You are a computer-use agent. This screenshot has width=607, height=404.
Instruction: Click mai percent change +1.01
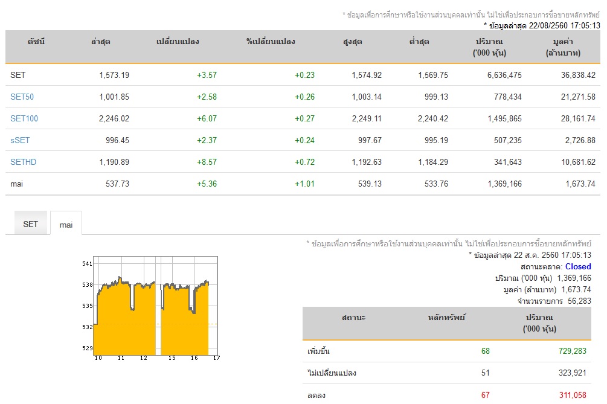[304, 184]
